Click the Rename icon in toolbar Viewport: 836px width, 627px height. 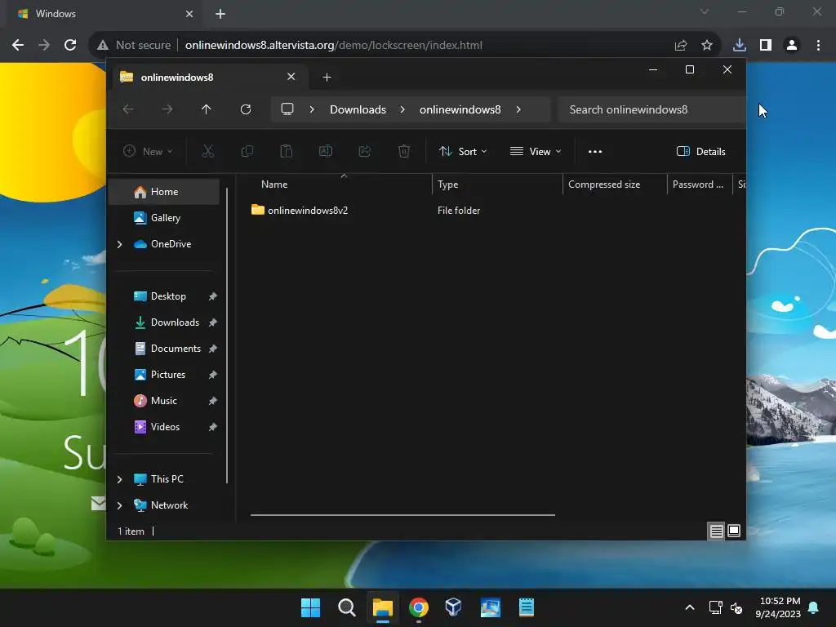tap(326, 151)
